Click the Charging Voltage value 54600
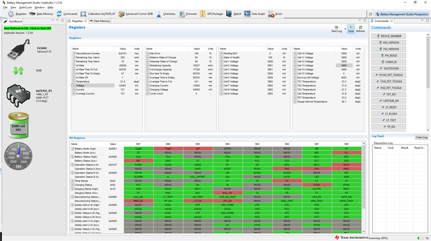The height and width of the screenshot is (241, 431). (197, 90)
